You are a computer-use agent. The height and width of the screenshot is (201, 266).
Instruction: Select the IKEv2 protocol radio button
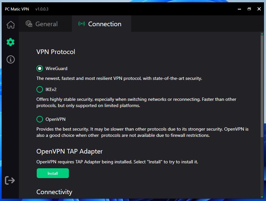(x=40, y=89)
